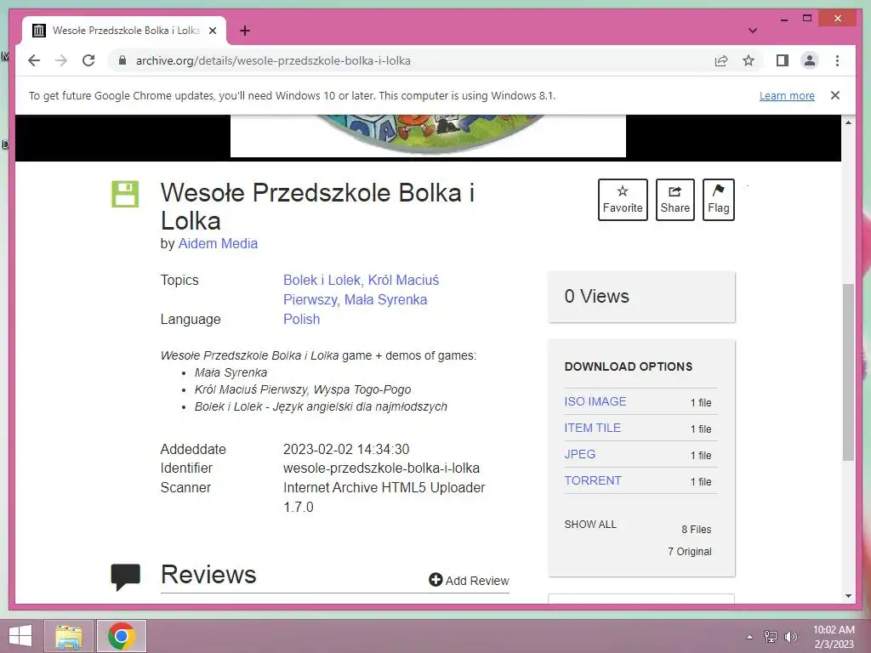Open a new tab with plus button
871x653 pixels.
pos(244,31)
